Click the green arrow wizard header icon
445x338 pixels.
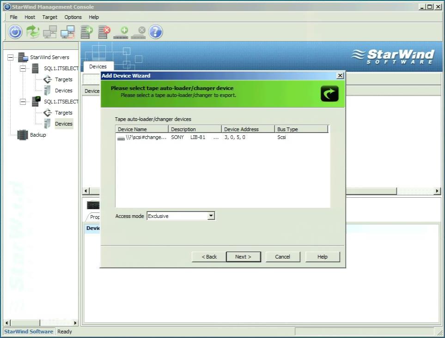(x=329, y=94)
